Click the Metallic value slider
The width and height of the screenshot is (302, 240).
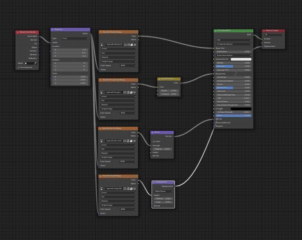point(234,63)
